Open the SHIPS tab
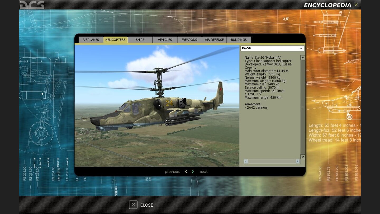 pyautogui.click(x=140, y=40)
